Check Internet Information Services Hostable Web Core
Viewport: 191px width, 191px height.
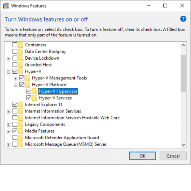(x=15, y=118)
